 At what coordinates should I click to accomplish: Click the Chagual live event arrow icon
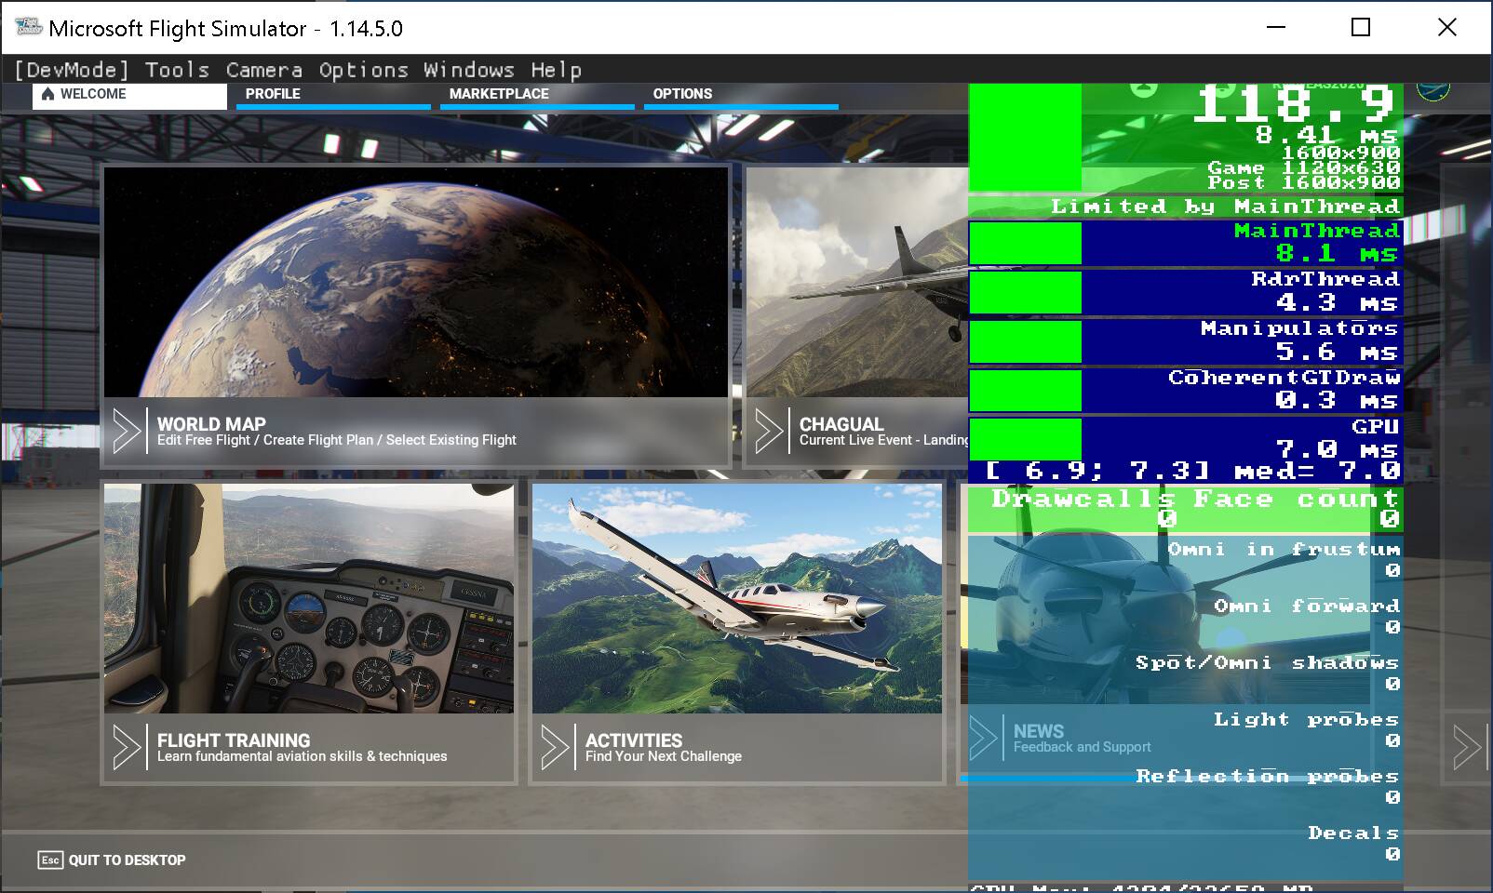click(x=768, y=431)
